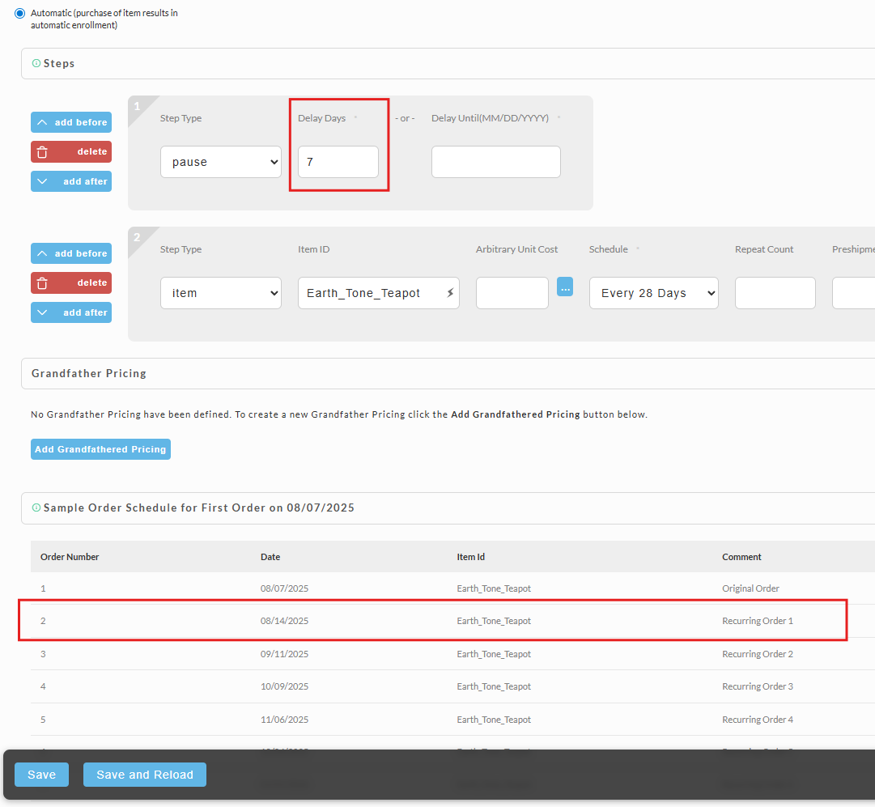The height and width of the screenshot is (807, 875).
Task: Click down chevron on step 2 add after
Action: [42, 312]
